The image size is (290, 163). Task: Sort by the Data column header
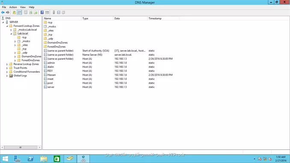(x=130, y=18)
